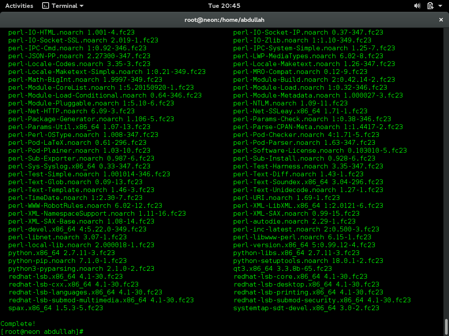Select perl-Locale-Maketext-Simple.noarch line
449x336 pixels.
(x=107, y=72)
